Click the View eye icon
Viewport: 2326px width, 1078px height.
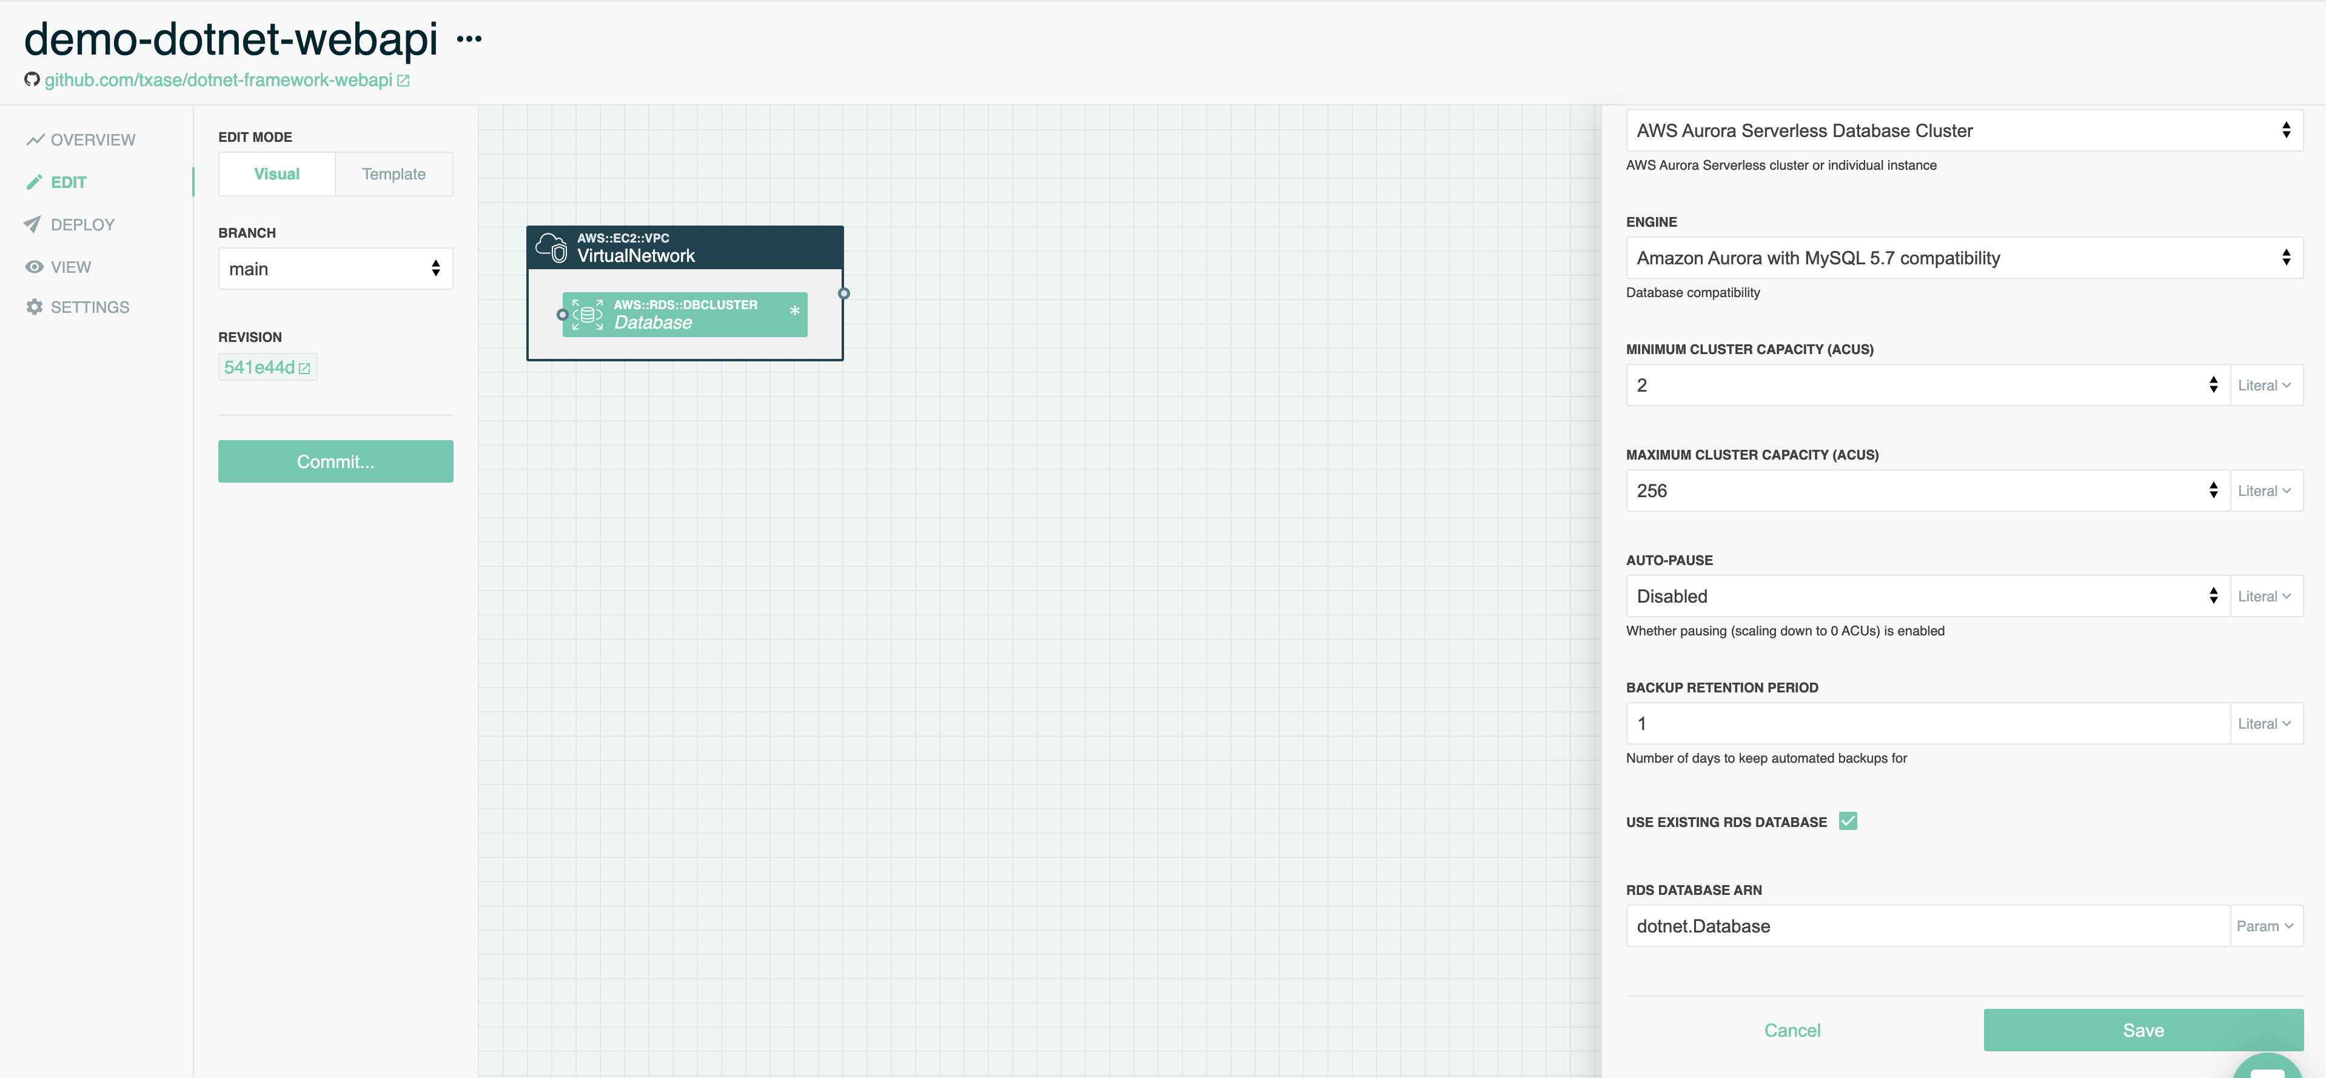(x=35, y=267)
